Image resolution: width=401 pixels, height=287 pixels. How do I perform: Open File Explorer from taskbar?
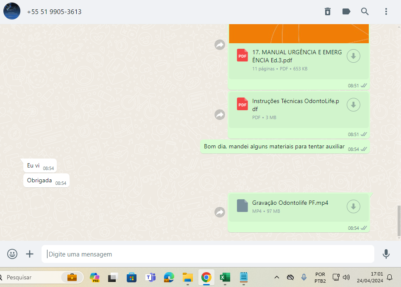tap(187, 277)
